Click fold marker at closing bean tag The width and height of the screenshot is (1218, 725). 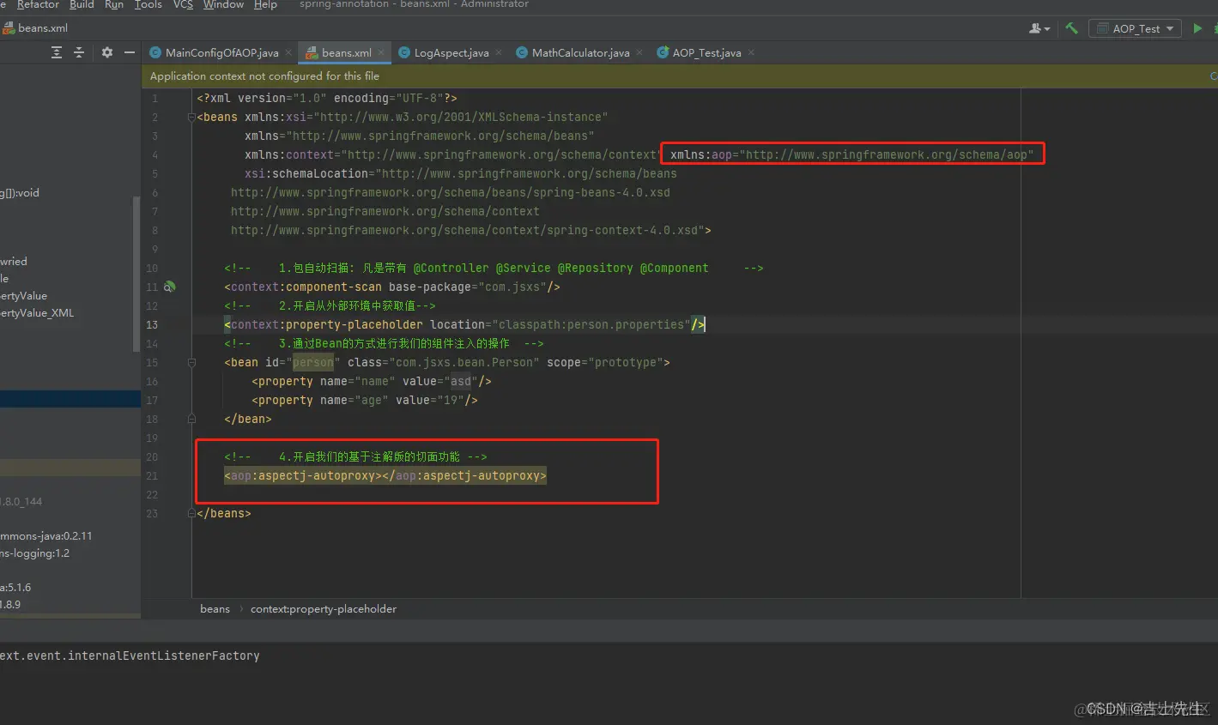[x=191, y=420]
